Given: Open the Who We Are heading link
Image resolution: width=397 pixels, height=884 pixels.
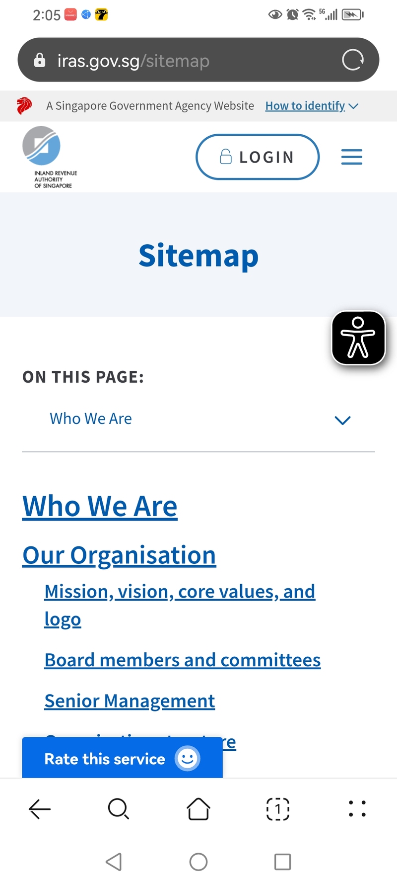Looking at the screenshot, I should [x=100, y=506].
